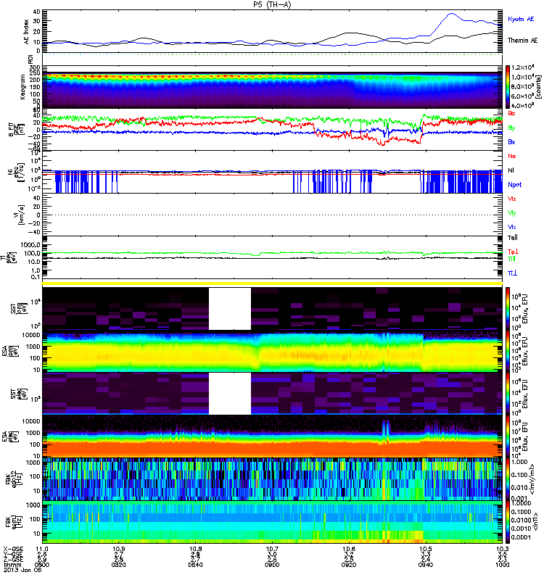Click the black "Te∥" temperature legend label

click(513, 238)
